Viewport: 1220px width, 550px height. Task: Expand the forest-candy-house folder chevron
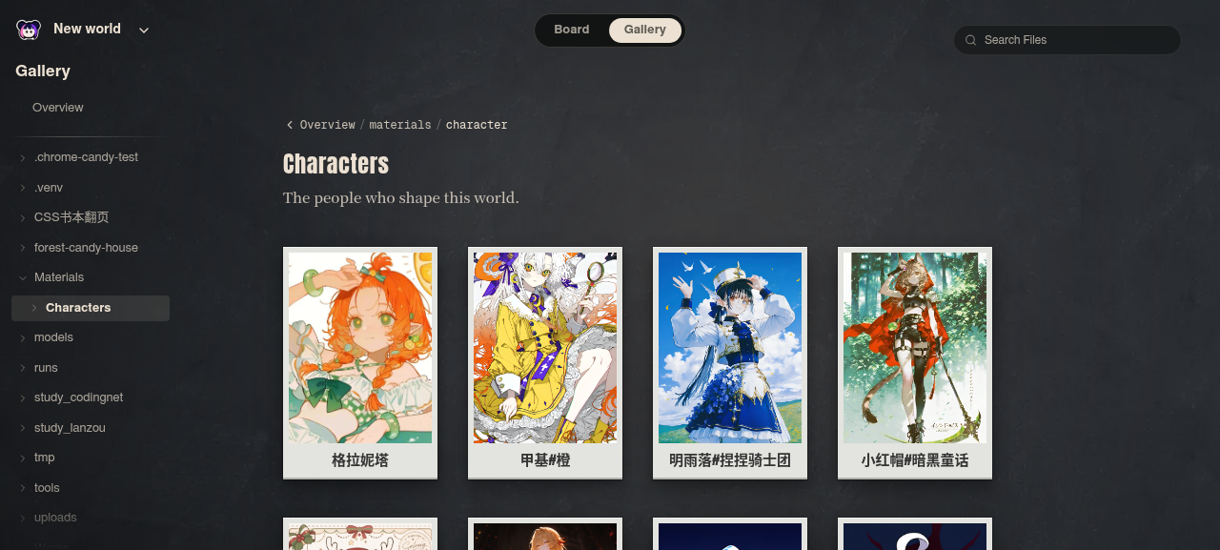pos(23,248)
